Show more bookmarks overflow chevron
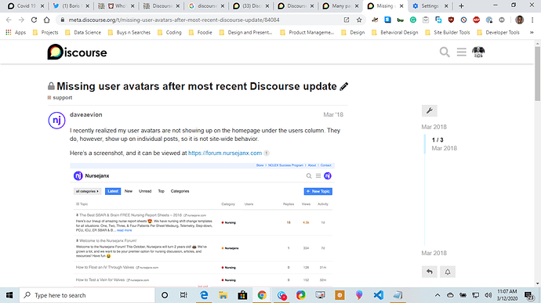The image size is (541, 303). tap(532, 32)
